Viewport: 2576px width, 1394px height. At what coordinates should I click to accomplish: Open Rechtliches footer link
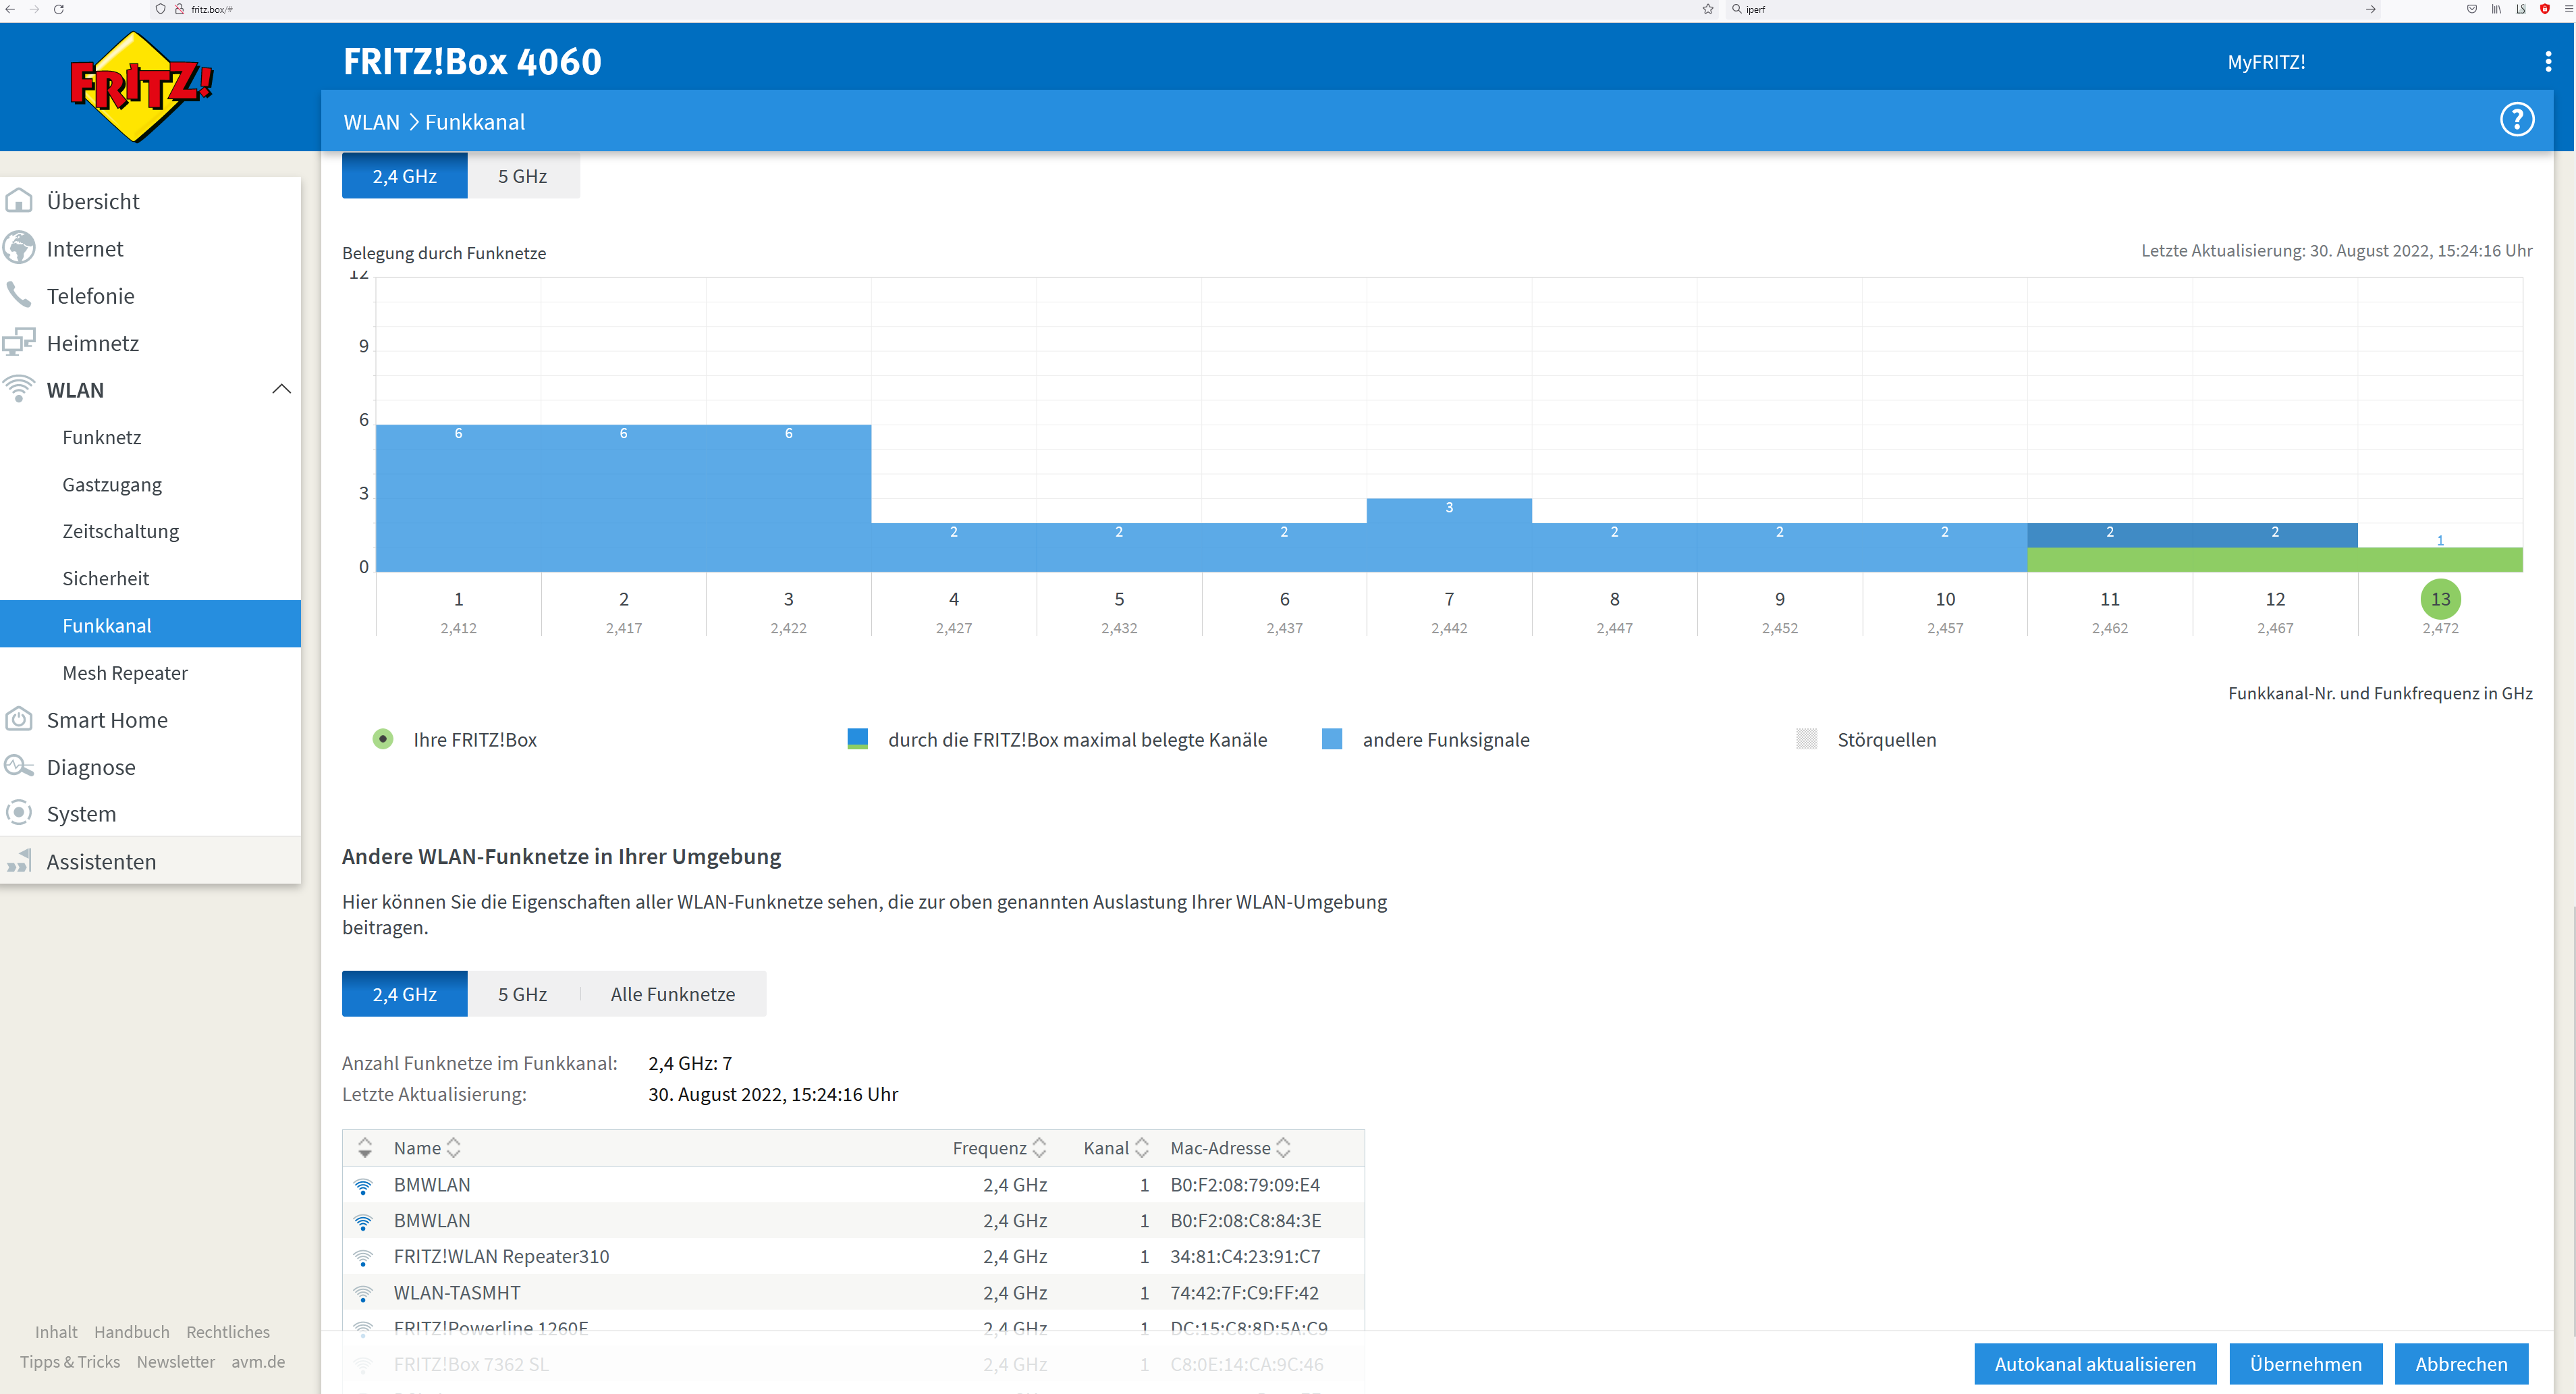click(x=228, y=1332)
